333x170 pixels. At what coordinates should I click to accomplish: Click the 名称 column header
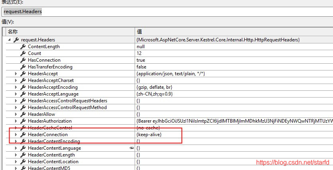(x=70, y=32)
